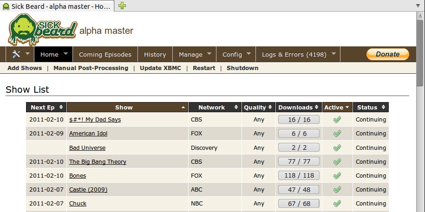Toggle active checkmark for The Big Bang Theory

click(337, 161)
